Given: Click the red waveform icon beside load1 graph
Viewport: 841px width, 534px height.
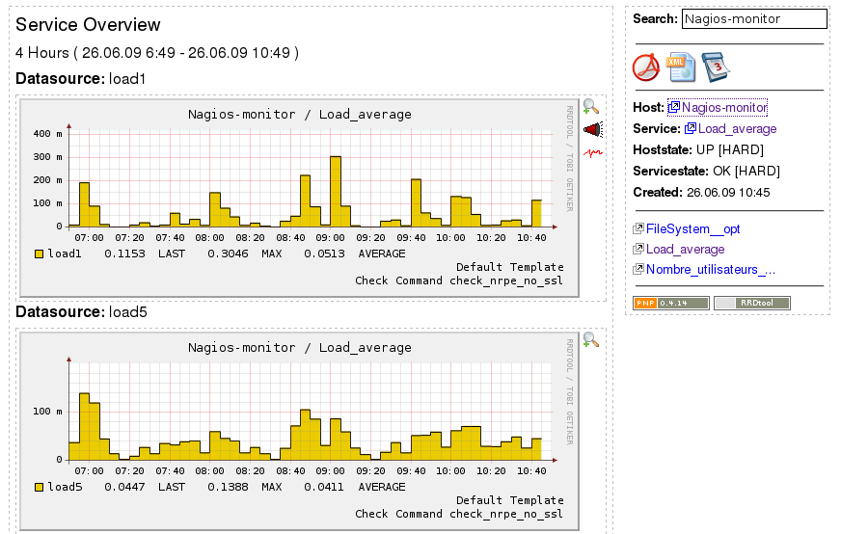Looking at the screenshot, I should coord(593,153).
